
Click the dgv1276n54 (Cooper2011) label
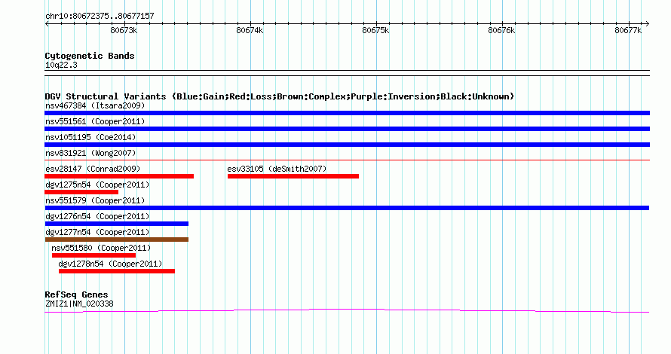pyautogui.click(x=97, y=216)
